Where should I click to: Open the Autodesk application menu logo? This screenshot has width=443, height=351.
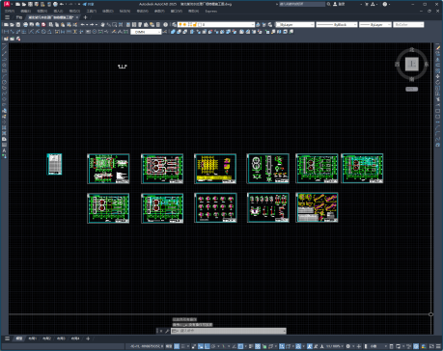7,4
